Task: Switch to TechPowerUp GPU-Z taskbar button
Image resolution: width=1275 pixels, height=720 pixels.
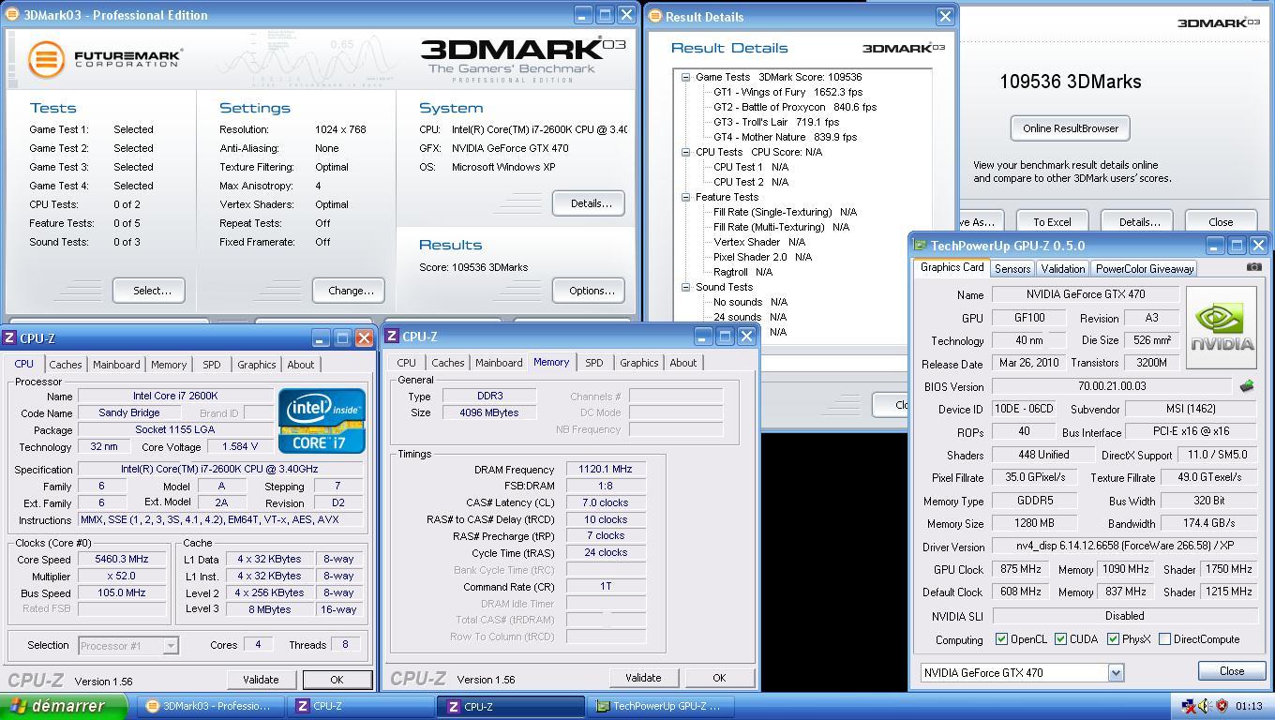Action: pos(660,707)
